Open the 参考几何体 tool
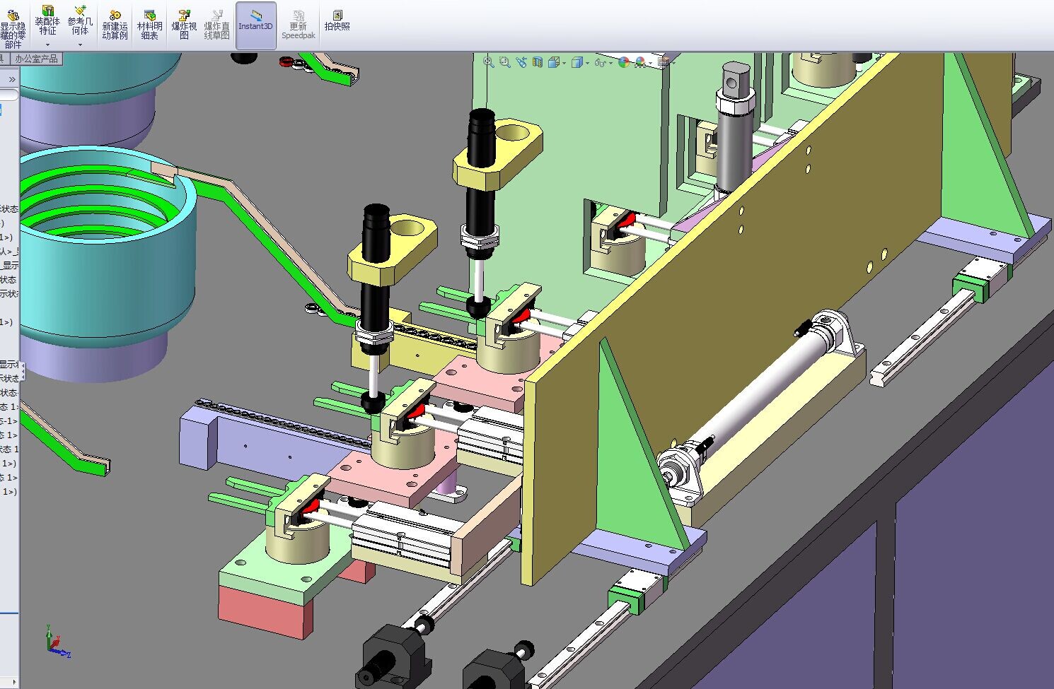The width and height of the screenshot is (1054, 689). click(80, 20)
